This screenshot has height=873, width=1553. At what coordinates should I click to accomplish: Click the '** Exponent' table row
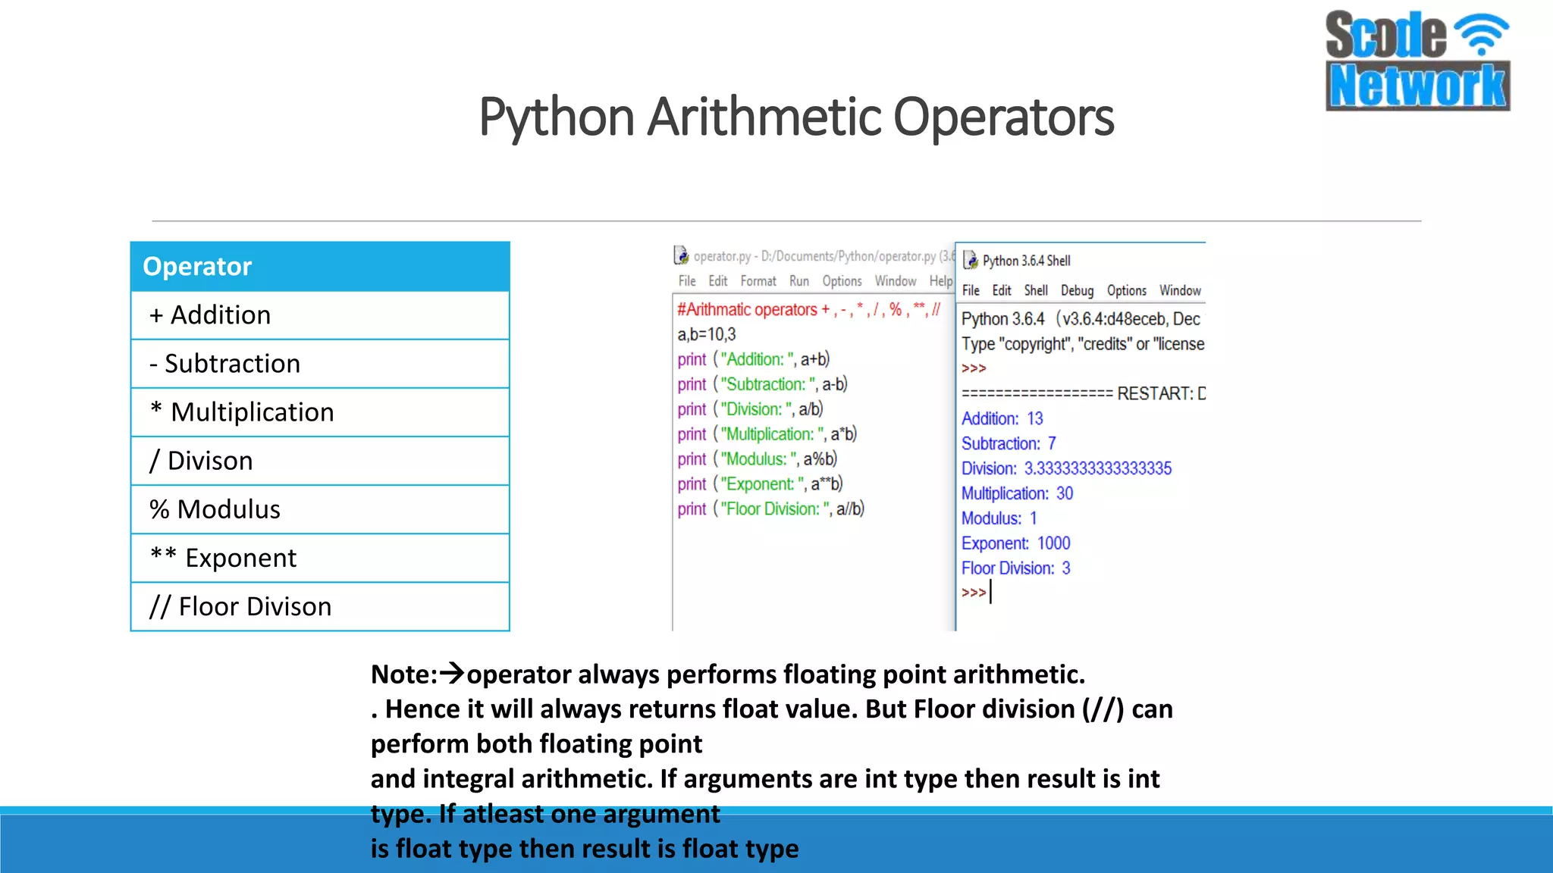tap(320, 558)
